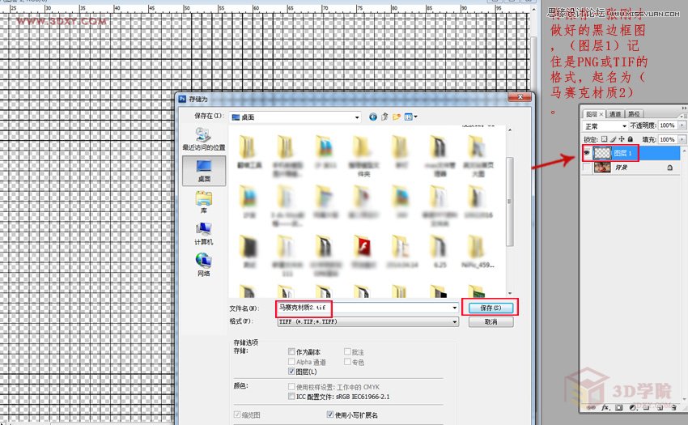
Task: Create new fill or adjustment layer
Action: (x=633, y=407)
